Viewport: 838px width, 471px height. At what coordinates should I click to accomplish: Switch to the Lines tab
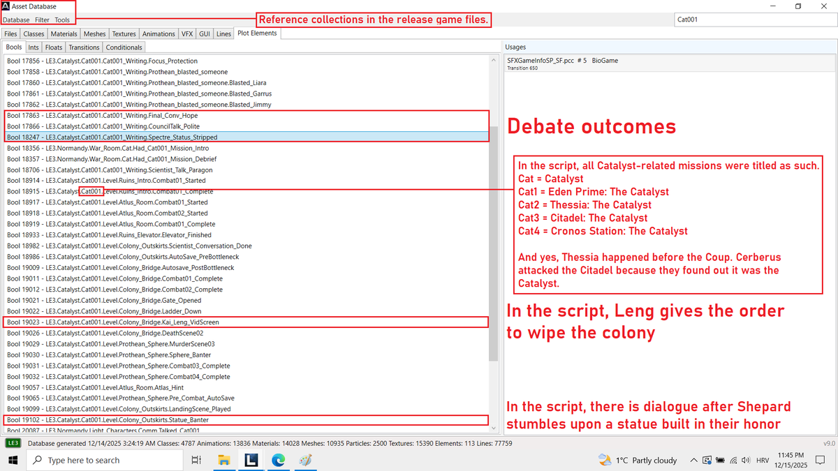(223, 33)
